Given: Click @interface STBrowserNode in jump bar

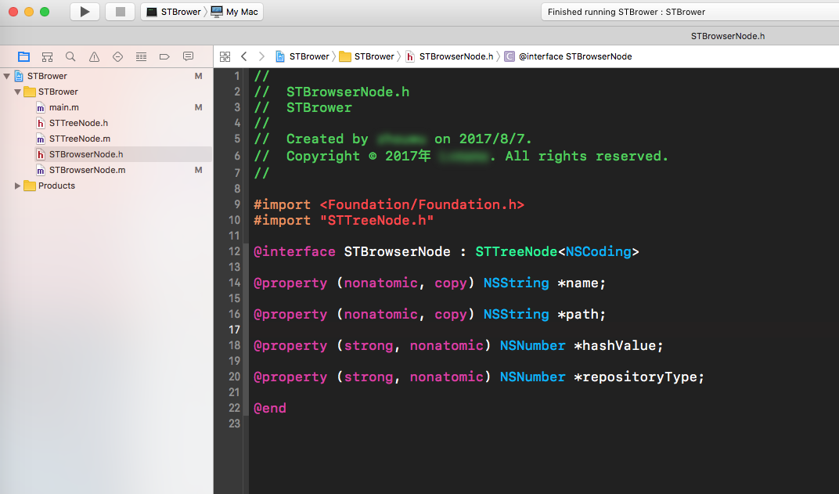Looking at the screenshot, I should click(574, 56).
